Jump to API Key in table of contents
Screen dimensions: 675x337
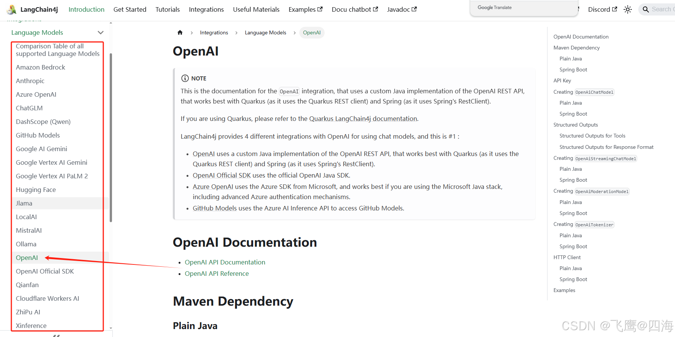tap(562, 80)
